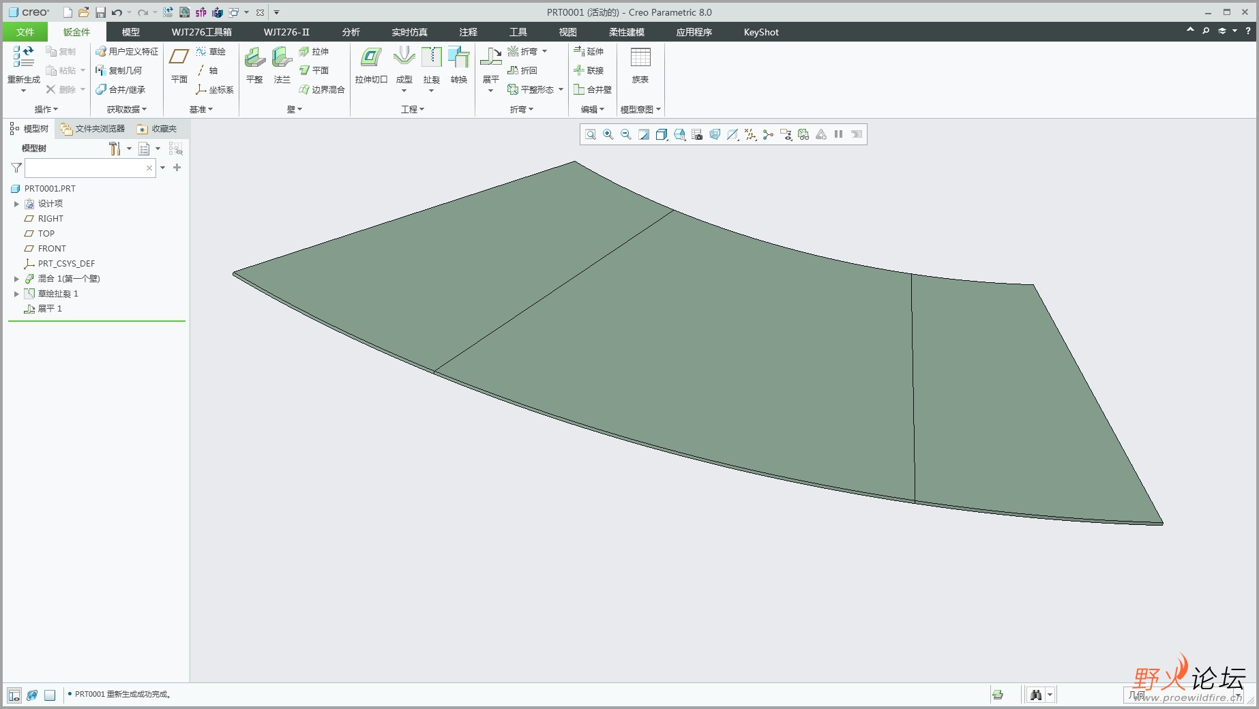
Task: Switch to the 分析 ribbon tab
Action: [x=351, y=32]
